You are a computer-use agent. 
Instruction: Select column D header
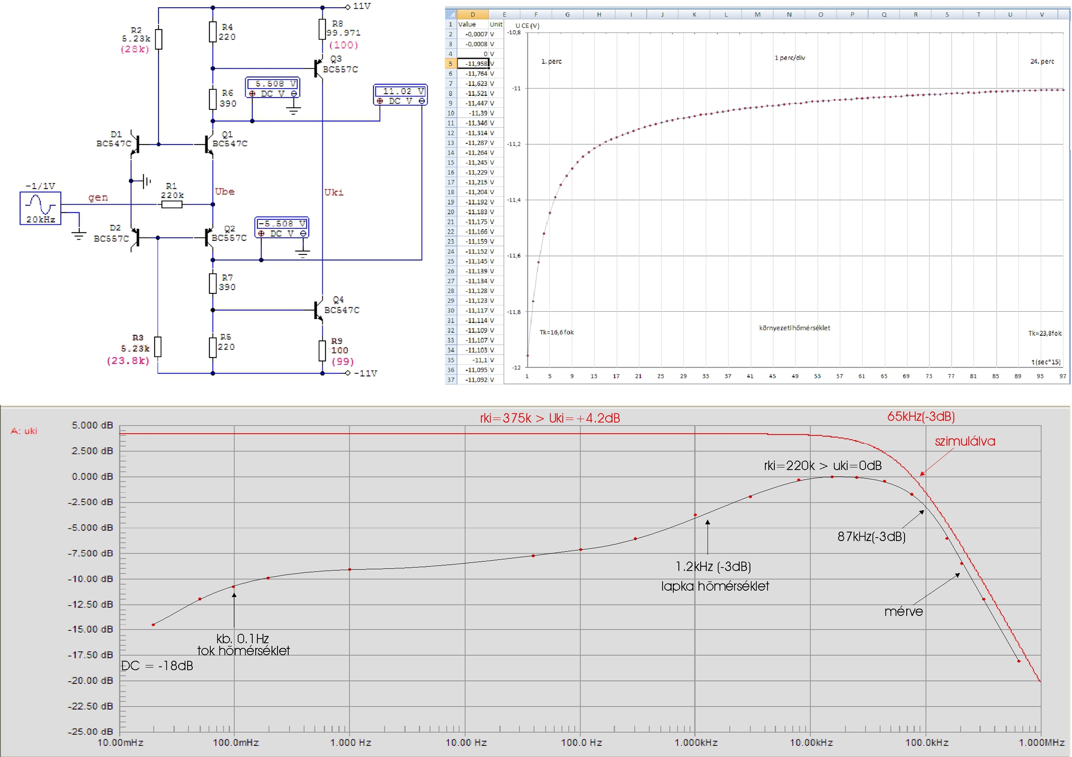(472, 15)
